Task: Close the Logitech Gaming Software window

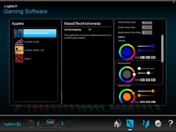Action: 174,2
